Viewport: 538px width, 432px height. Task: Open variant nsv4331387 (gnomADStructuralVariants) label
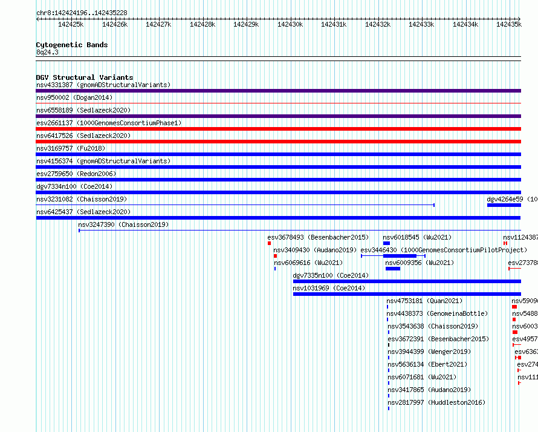tap(103, 85)
